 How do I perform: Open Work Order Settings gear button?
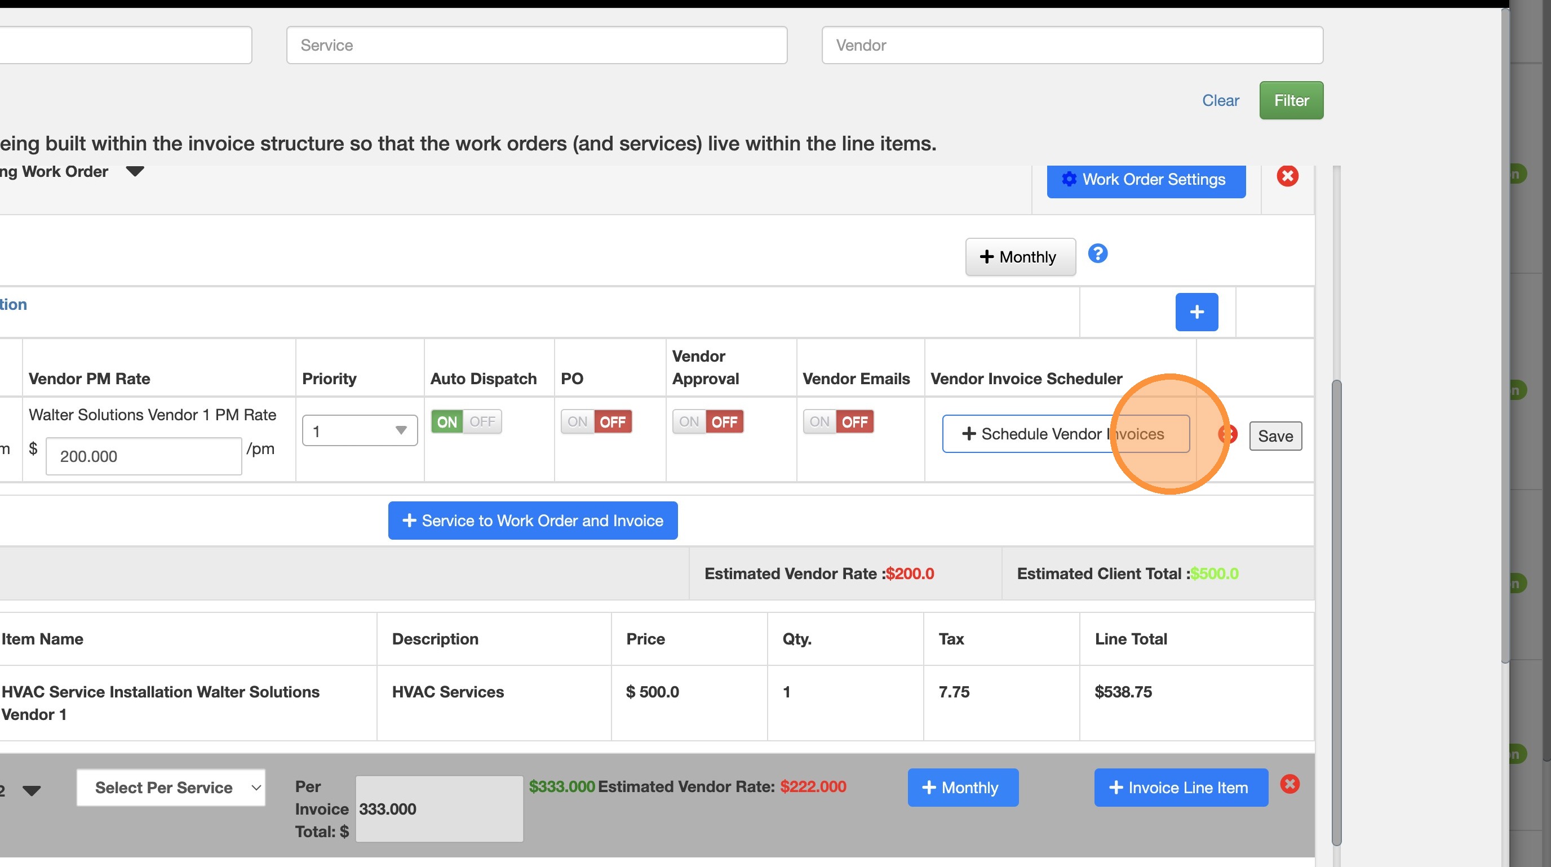(1145, 179)
